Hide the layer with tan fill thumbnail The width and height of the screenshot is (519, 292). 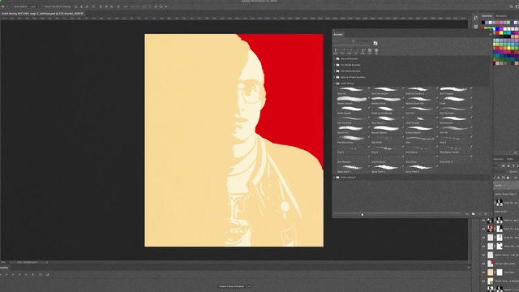[483, 273]
